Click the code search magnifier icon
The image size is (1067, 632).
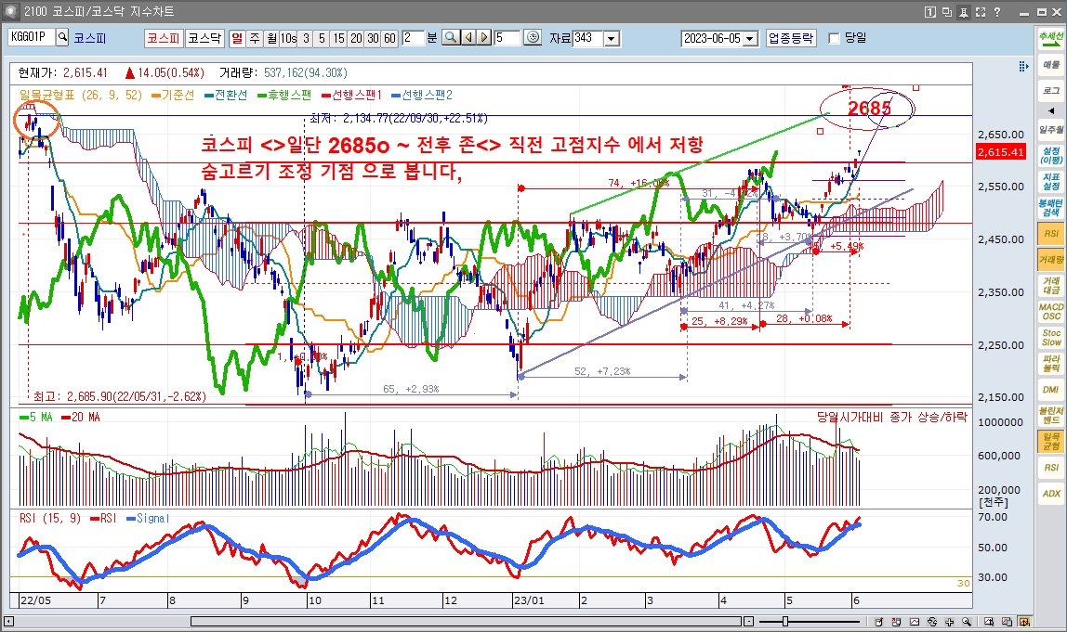pyautogui.click(x=62, y=38)
